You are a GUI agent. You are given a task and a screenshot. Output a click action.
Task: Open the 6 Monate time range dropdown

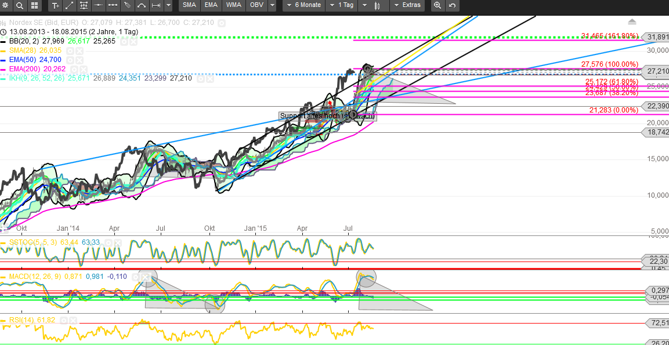tap(303, 6)
